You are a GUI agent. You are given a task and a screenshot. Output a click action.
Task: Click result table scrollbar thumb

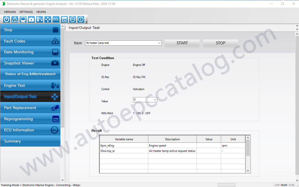tap(248, 148)
